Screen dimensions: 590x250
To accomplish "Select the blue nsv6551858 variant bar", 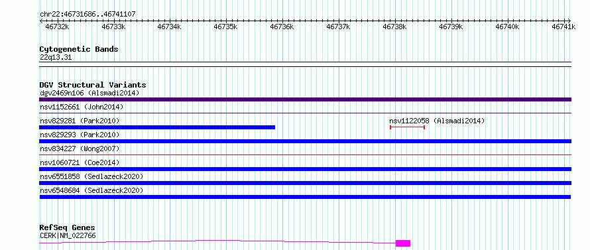I will (x=305, y=183).
